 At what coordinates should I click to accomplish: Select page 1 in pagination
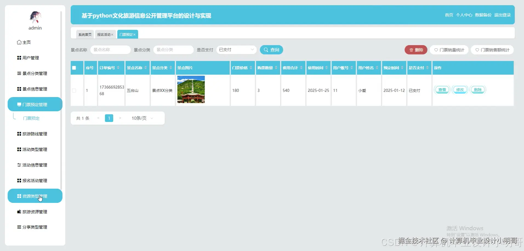109,118
